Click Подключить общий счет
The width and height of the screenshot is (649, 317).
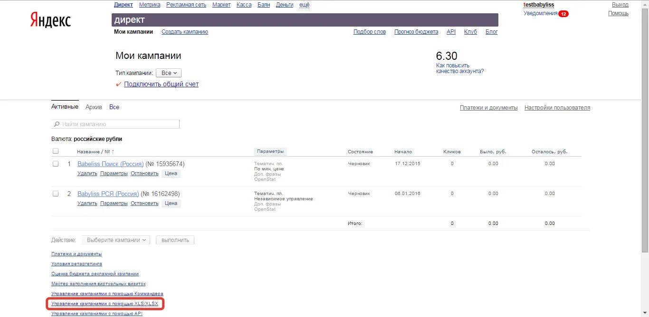click(161, 84)
